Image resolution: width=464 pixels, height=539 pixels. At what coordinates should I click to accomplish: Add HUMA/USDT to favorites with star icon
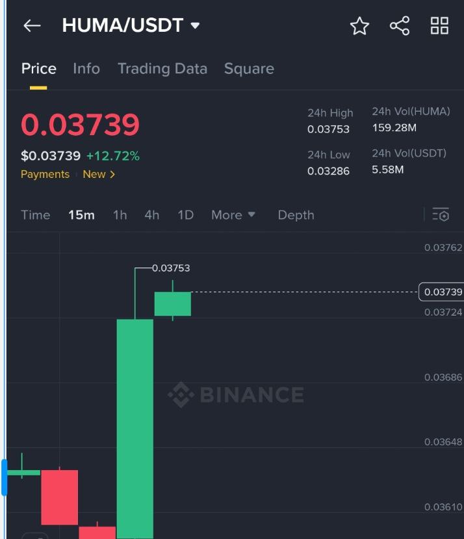(359, 26)
